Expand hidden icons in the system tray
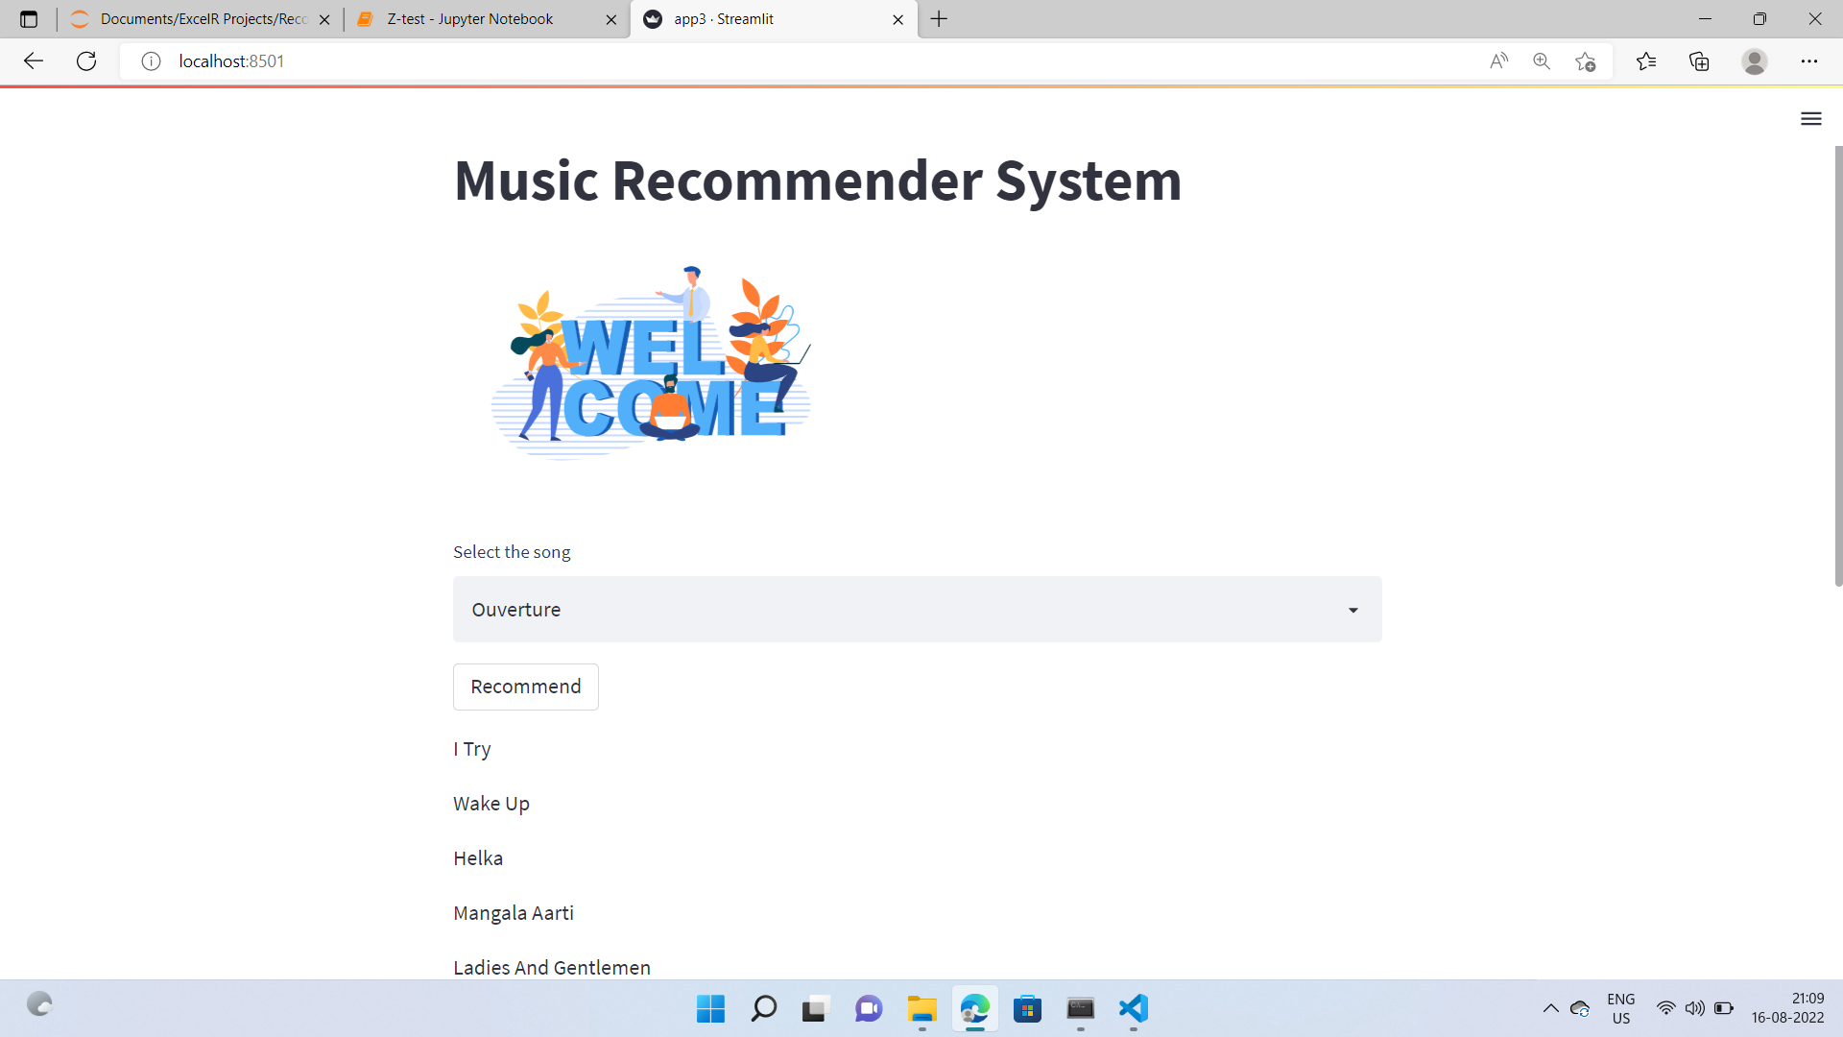 point(1551,1008)
